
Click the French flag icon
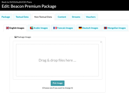point(55,28)
